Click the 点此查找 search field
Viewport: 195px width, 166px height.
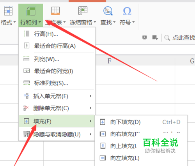183,38
